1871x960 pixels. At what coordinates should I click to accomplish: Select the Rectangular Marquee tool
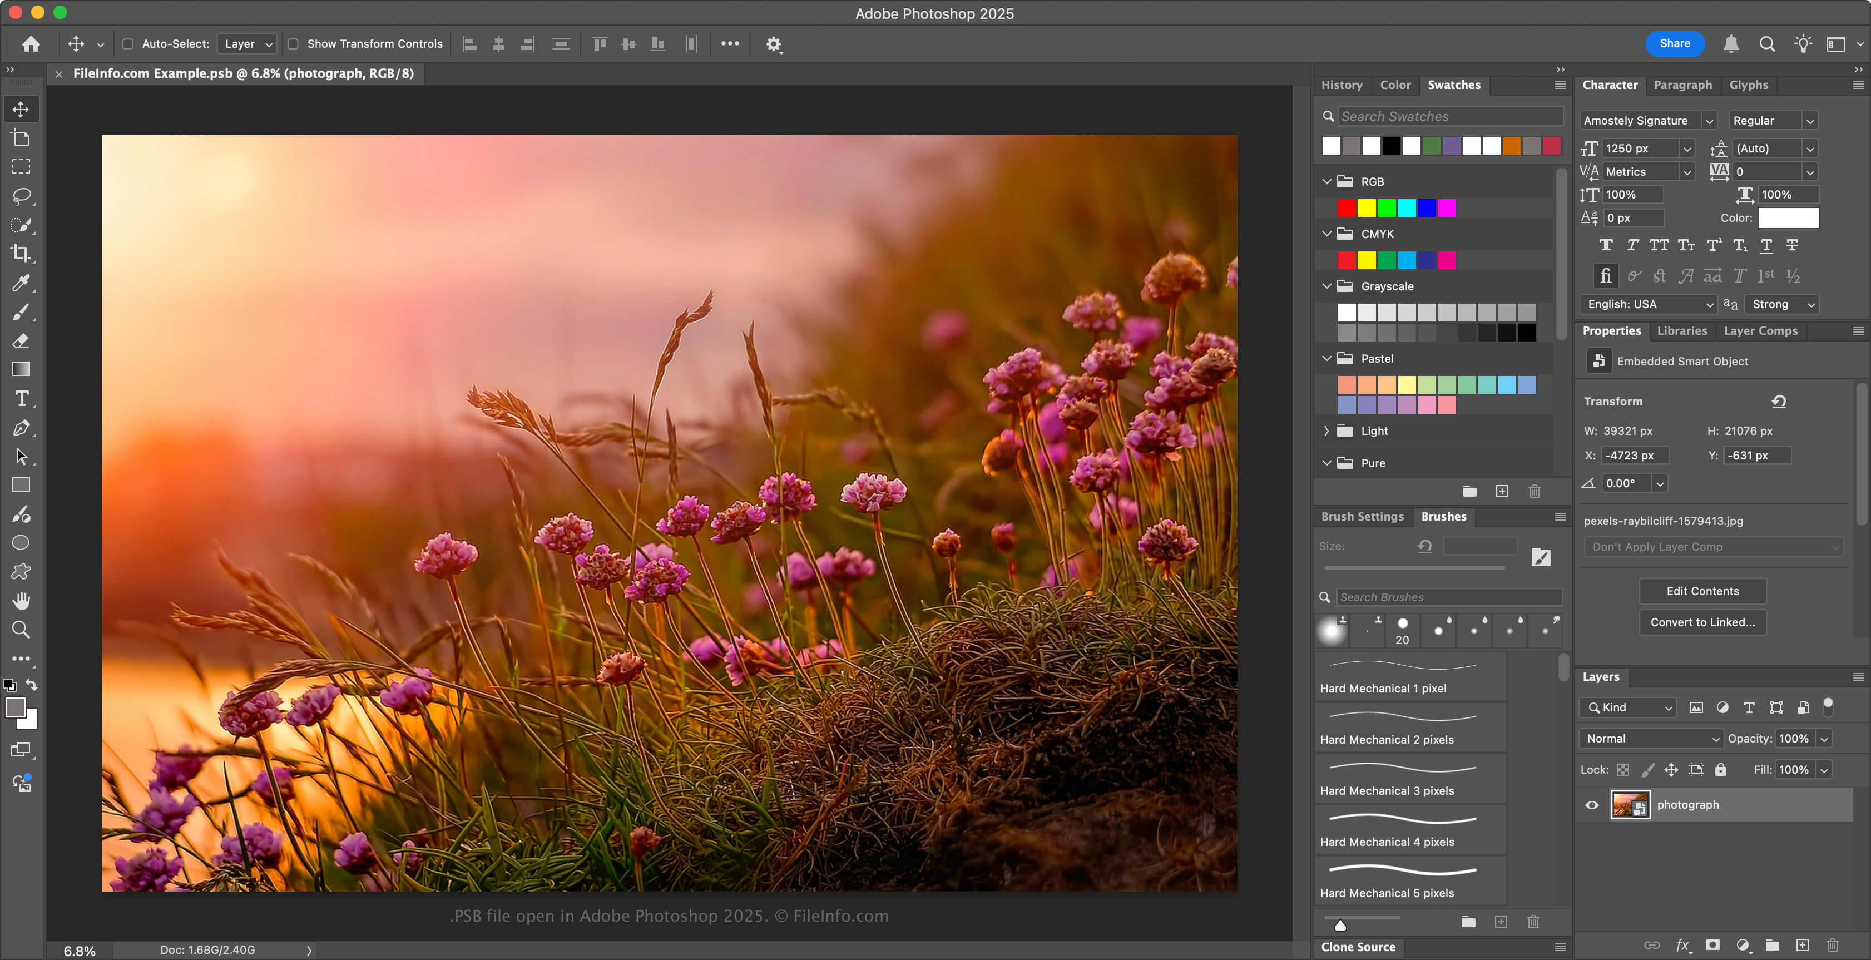(21, 166)
